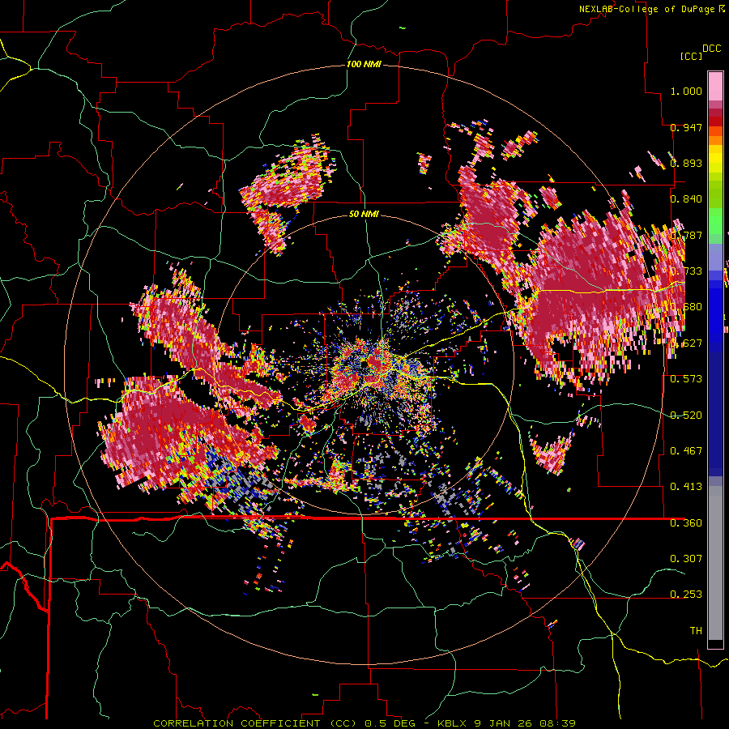Screen dimensions: 729x729
Task: Click the DCC [CC] legend title
Action: click(x=700, y=52)
